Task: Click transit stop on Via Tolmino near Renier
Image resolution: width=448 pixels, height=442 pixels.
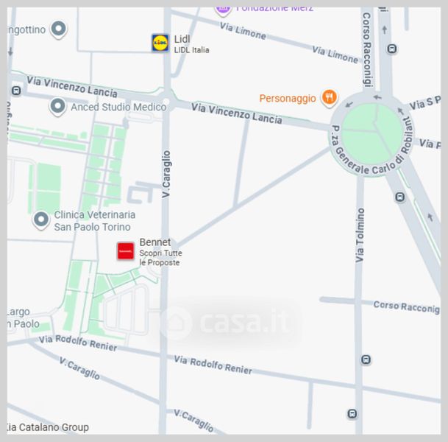Action: click(366, 359)
